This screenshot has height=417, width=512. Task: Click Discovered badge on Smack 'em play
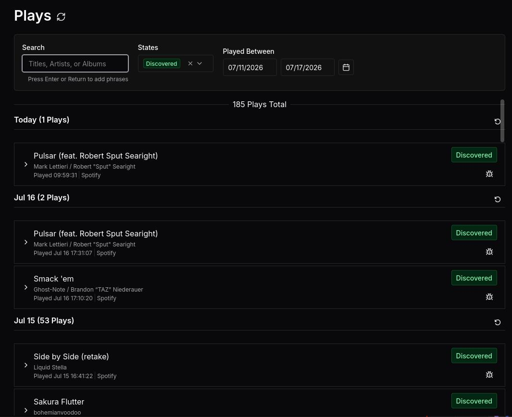coord(474,278)
